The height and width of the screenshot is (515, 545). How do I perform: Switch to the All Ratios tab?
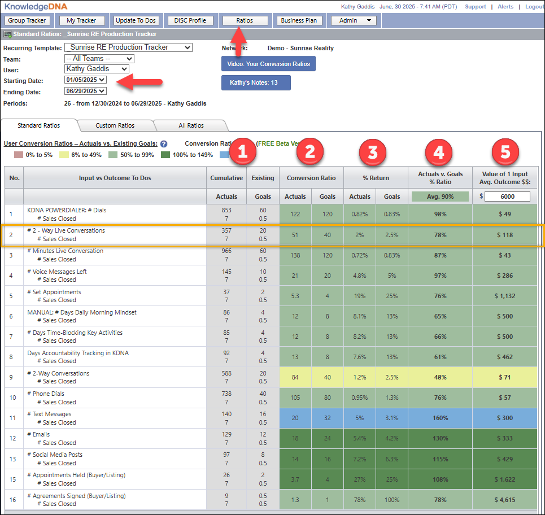190,125
